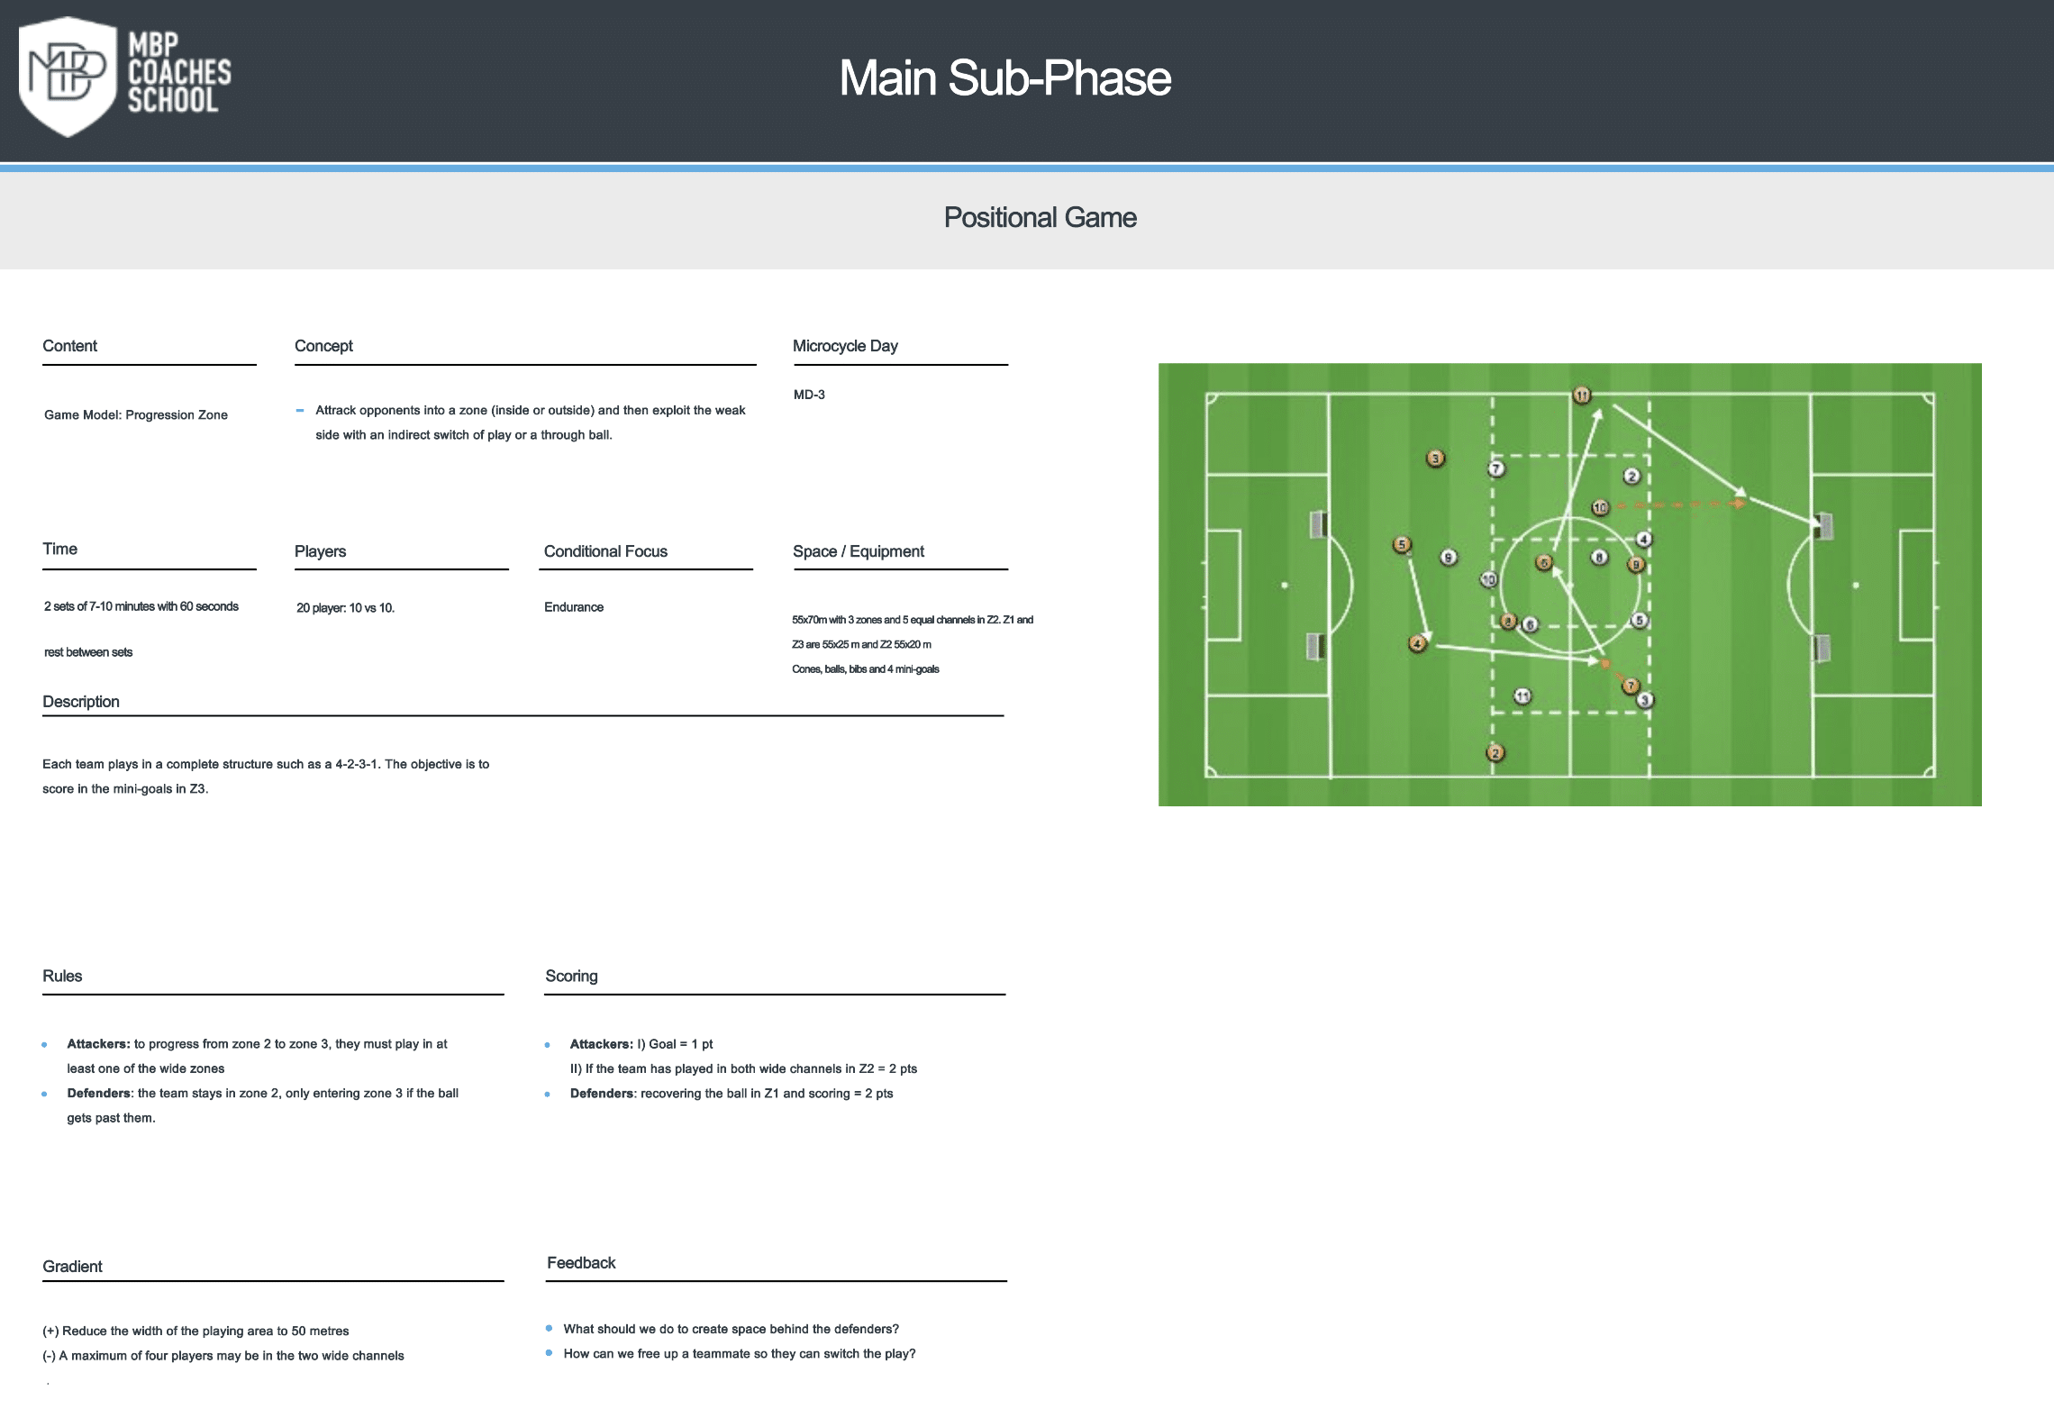Click the Gradient section heading

click(72, 1267)
